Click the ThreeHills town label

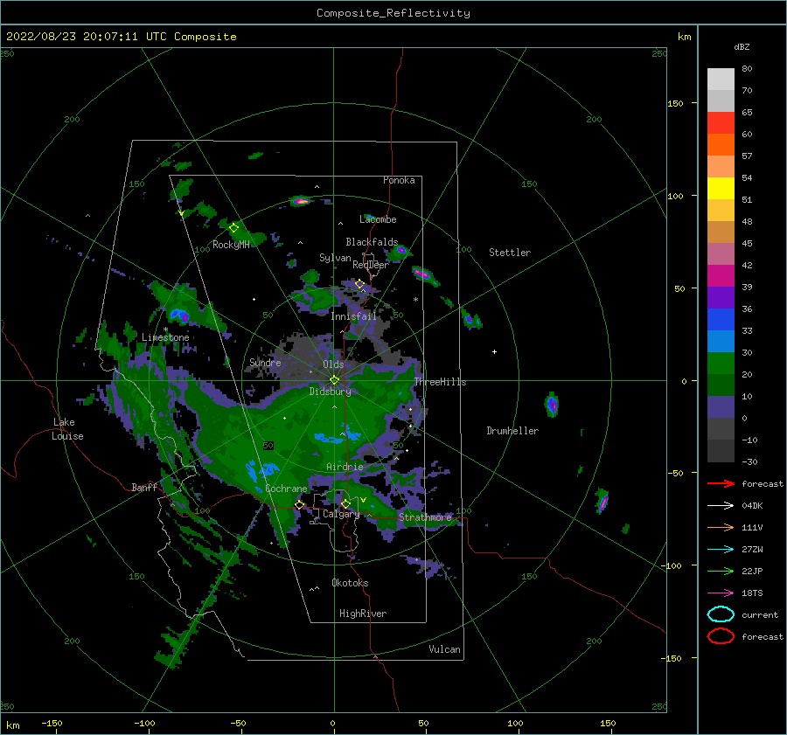click(440, 382)
